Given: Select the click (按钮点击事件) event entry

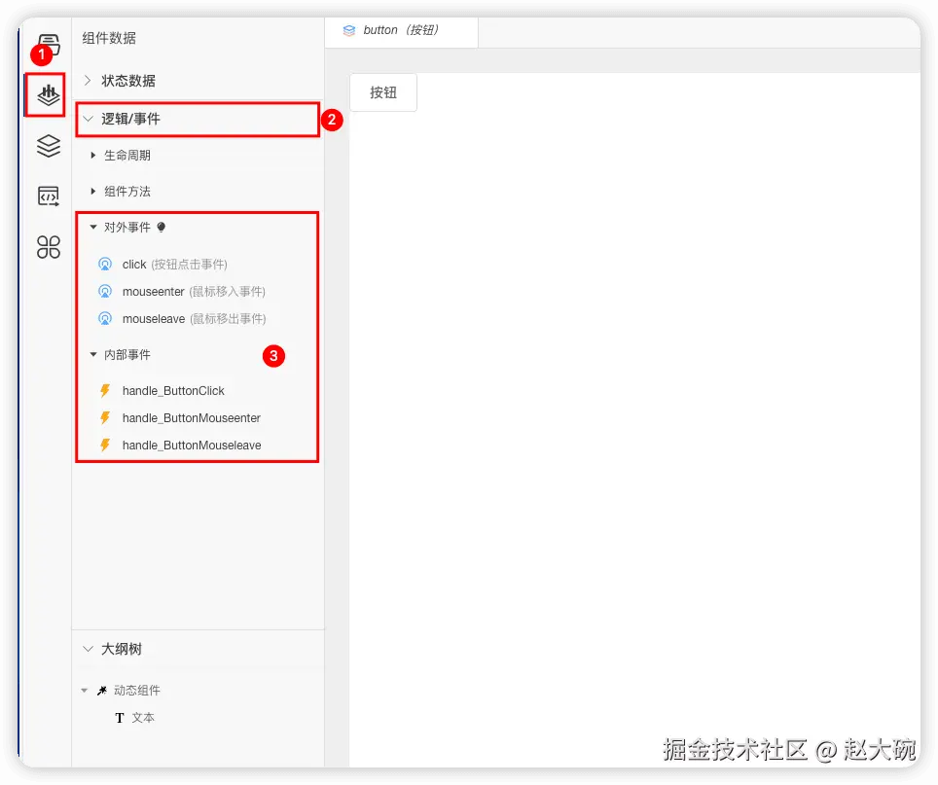Looking at the screenshot, I should click(x=136, y=264).
